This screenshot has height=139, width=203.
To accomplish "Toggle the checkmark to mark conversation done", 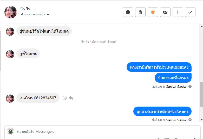I will [190, 12].
